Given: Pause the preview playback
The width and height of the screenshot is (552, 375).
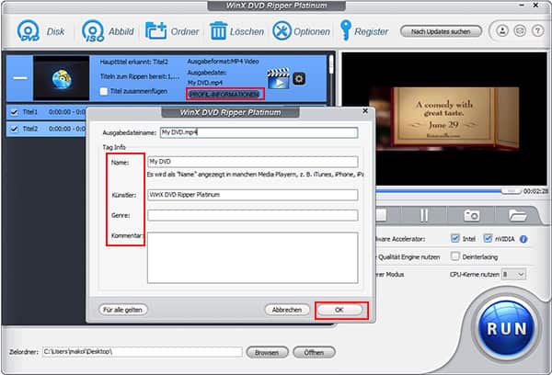Looking at the screenshot, I should point(424,215).
